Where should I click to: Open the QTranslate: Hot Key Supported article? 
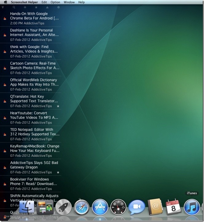(x=30, y=101)
